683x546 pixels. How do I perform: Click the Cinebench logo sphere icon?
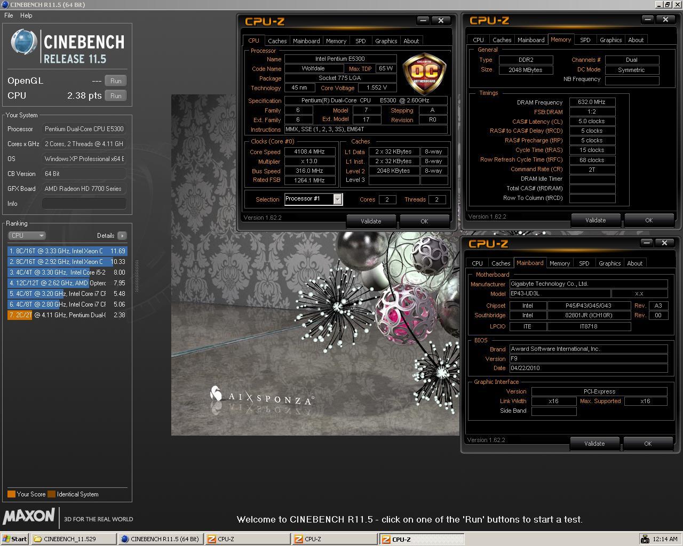coord(24,42)
